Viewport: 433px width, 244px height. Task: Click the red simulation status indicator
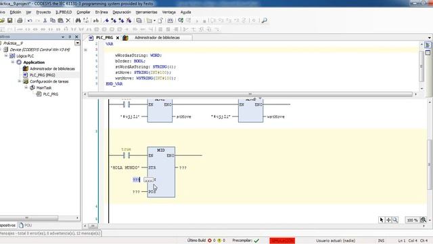point(282,241)
